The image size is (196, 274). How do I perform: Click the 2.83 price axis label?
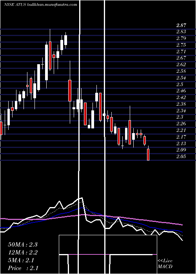[181, 32]
